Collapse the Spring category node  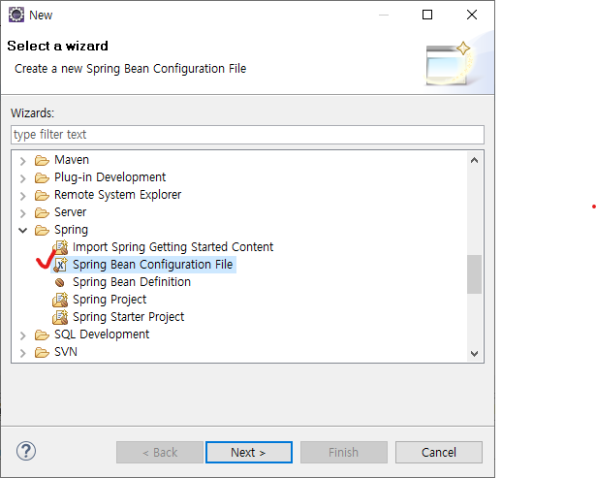(x=23, y=230)
